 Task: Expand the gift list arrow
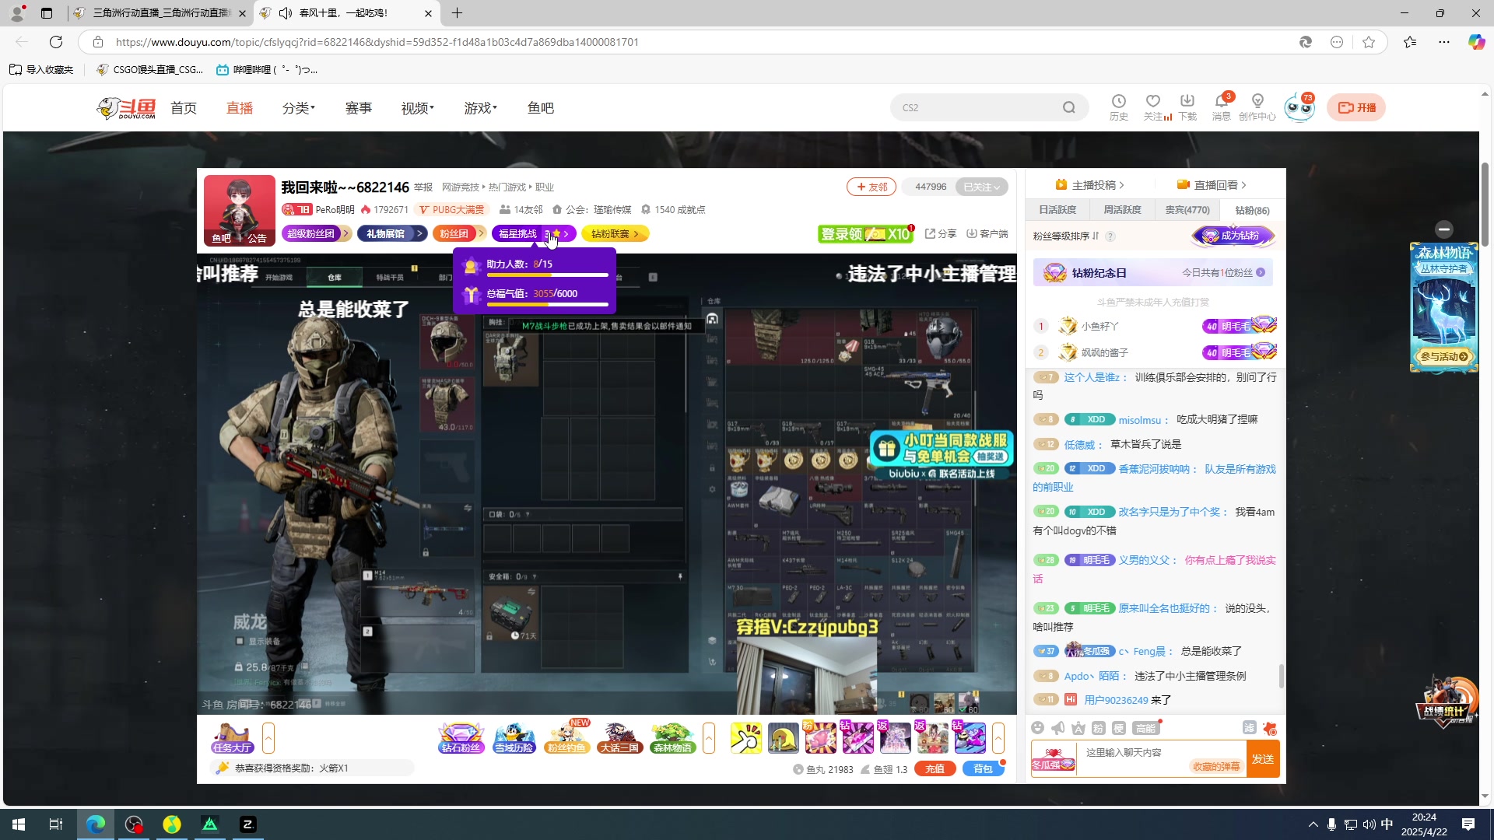(x=998, y=738)
